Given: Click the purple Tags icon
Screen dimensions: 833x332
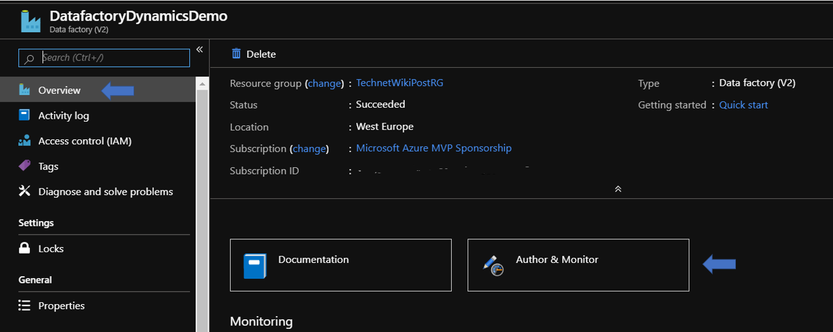Looking at the screenshot, I should click(24, 166).
